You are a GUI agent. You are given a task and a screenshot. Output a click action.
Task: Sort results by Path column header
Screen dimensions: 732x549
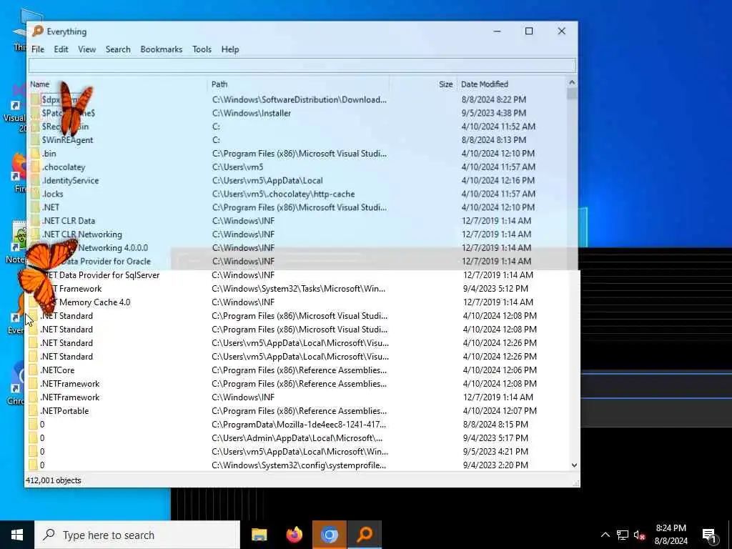pos(219,84)
